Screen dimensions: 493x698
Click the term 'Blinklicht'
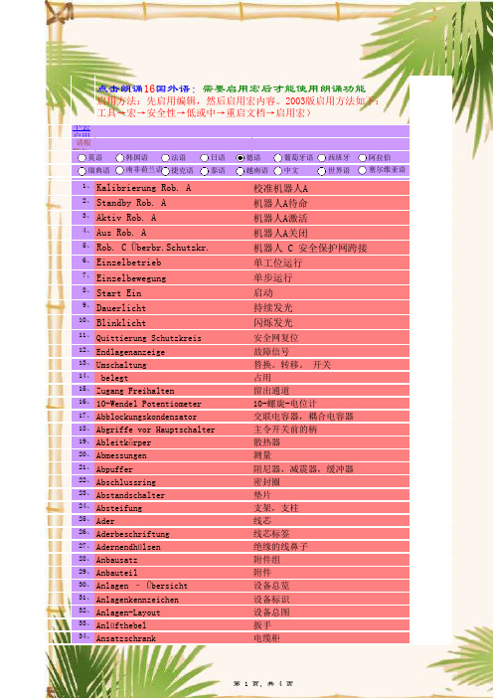click(x=121, y=323)
